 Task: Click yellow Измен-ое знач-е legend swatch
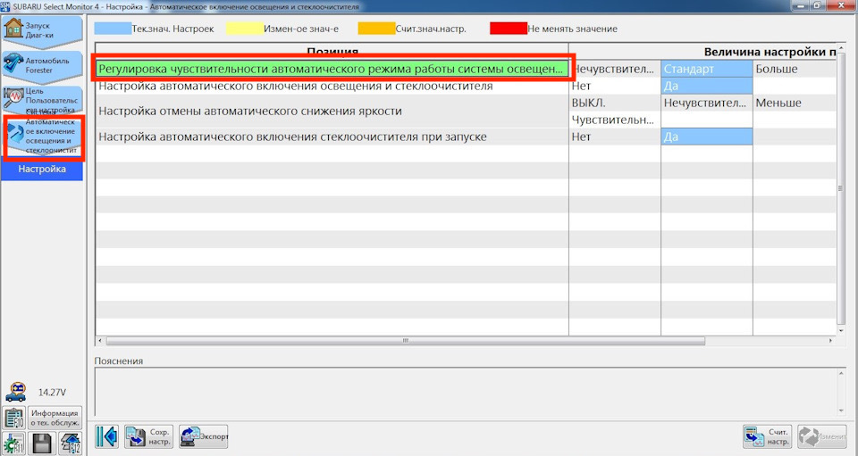point(245,29)
